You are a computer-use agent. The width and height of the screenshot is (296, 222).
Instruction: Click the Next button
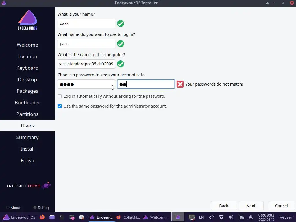pos(251,206)
